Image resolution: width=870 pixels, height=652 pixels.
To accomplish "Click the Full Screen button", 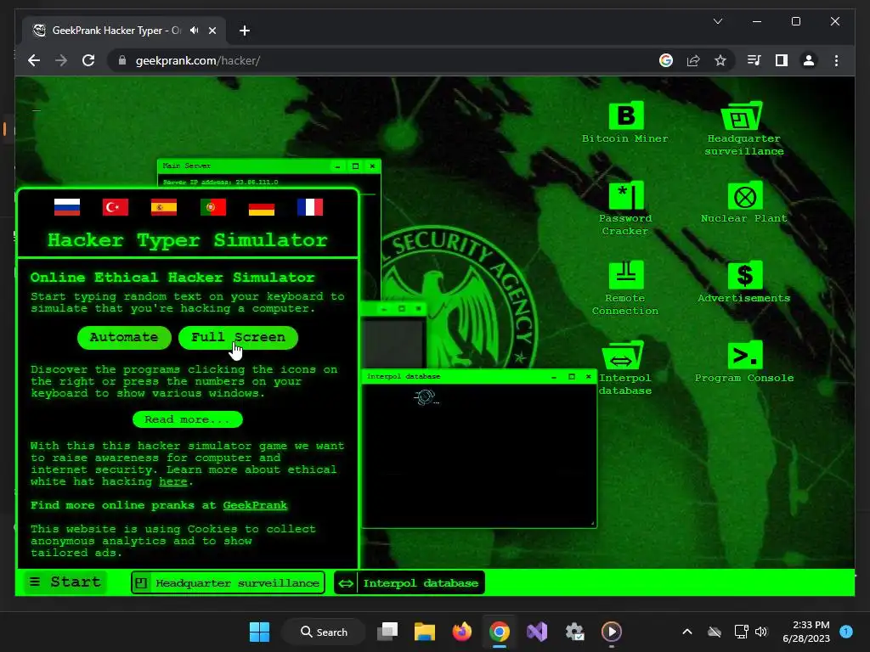I will (238, 338).
